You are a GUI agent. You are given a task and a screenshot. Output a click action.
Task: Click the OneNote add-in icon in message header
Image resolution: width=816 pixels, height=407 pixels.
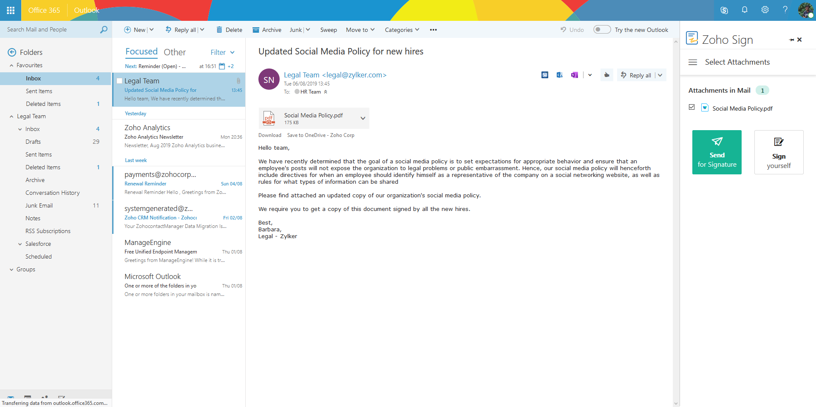[575, 75]
